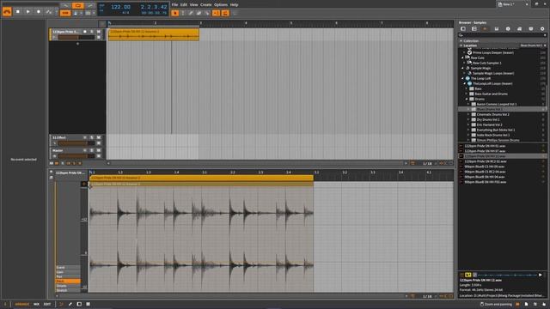Switch to the MIX view
Viewport: 550px width, 309px height.
[x=36, y=304]
